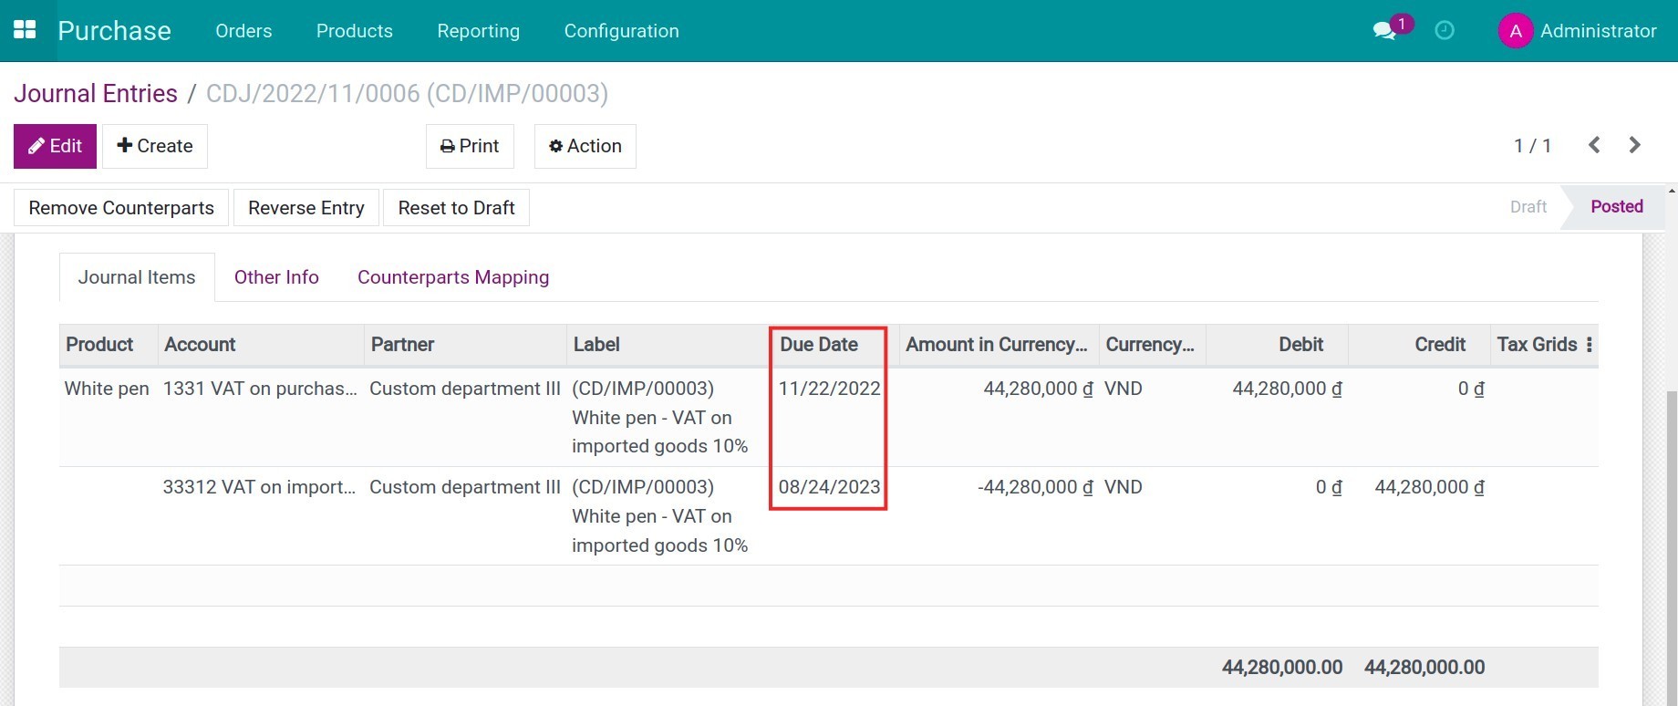The image size is (1678, 706).
Task: Click Reset to Draft button
Action: 456,208
